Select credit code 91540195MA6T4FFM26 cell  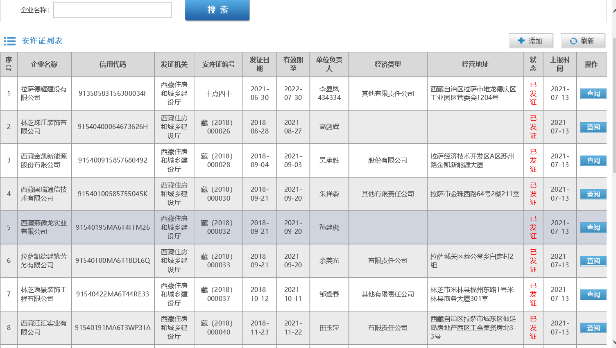tap(113, 227)
